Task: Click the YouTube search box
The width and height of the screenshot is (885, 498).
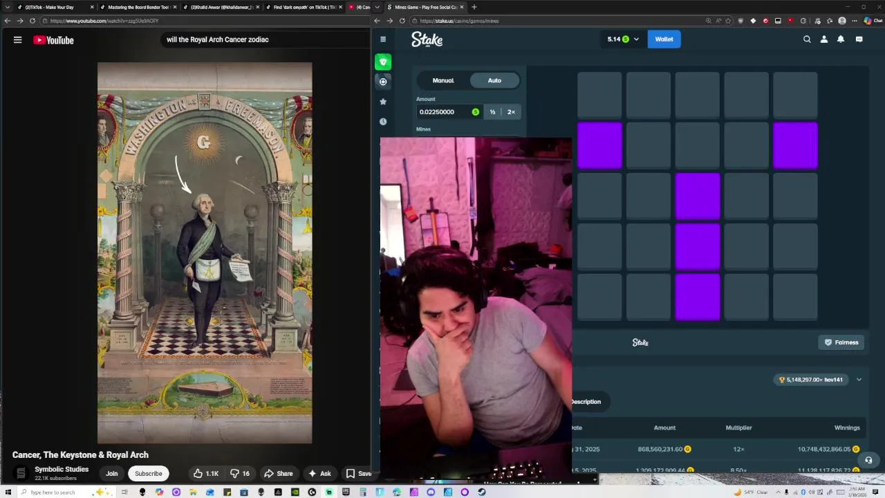Action: click(265, 39)
